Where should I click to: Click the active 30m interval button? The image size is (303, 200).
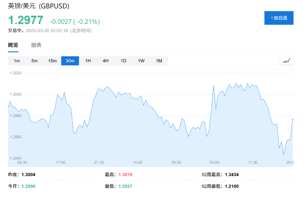(70, 61)
